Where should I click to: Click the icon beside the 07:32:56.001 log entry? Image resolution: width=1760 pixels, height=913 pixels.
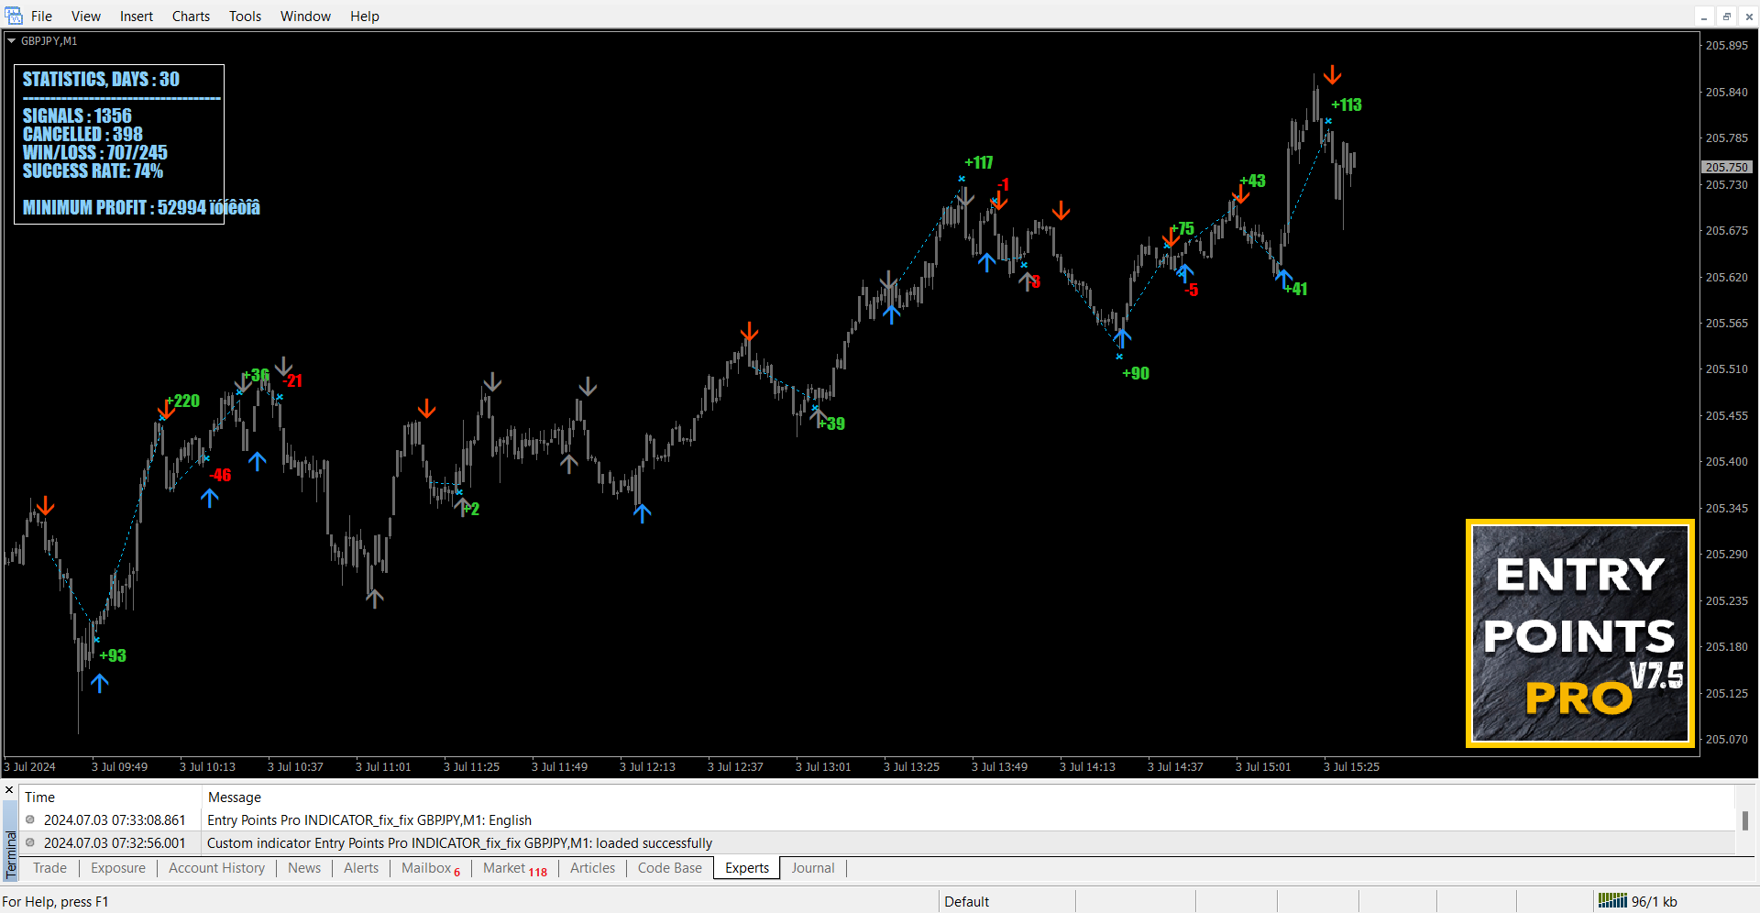click(x=30, y=843)
